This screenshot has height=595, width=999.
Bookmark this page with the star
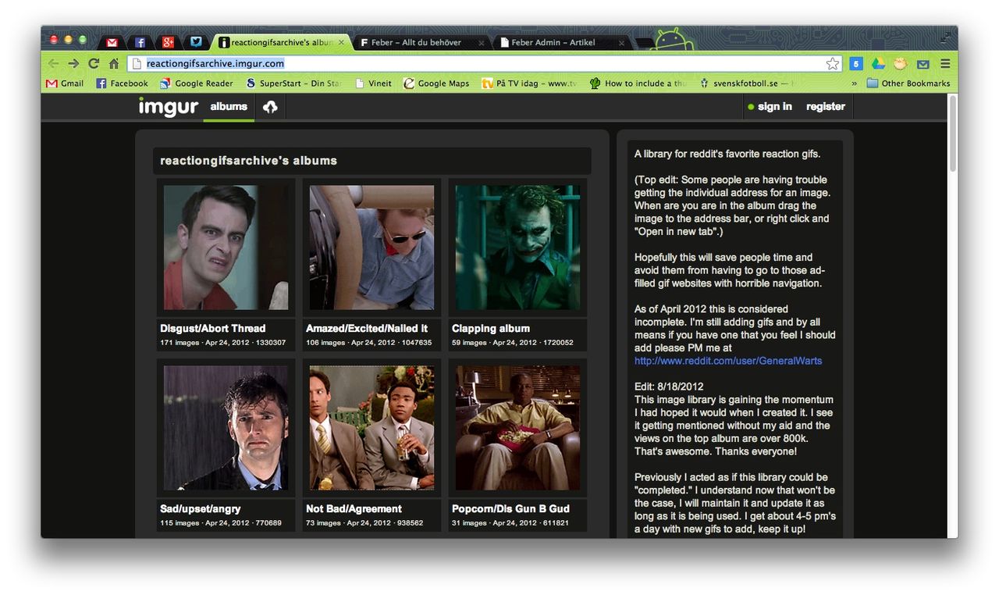833,63
